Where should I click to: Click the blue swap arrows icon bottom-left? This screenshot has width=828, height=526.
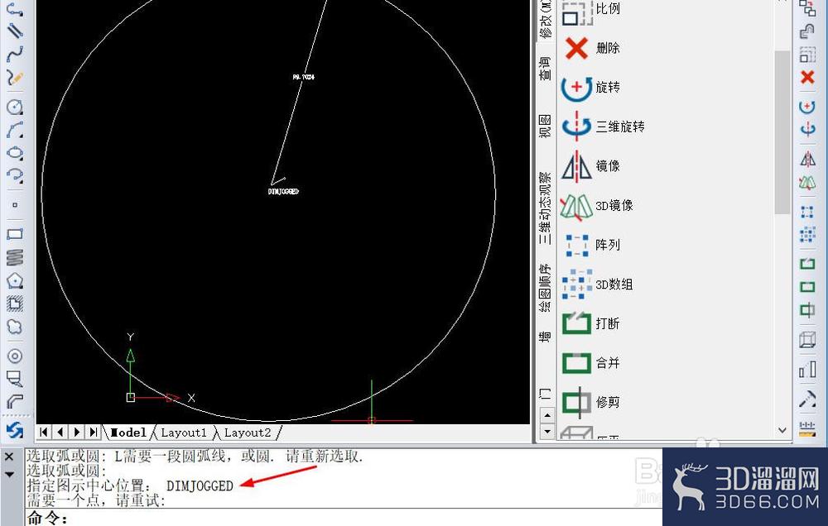[15, 431]
